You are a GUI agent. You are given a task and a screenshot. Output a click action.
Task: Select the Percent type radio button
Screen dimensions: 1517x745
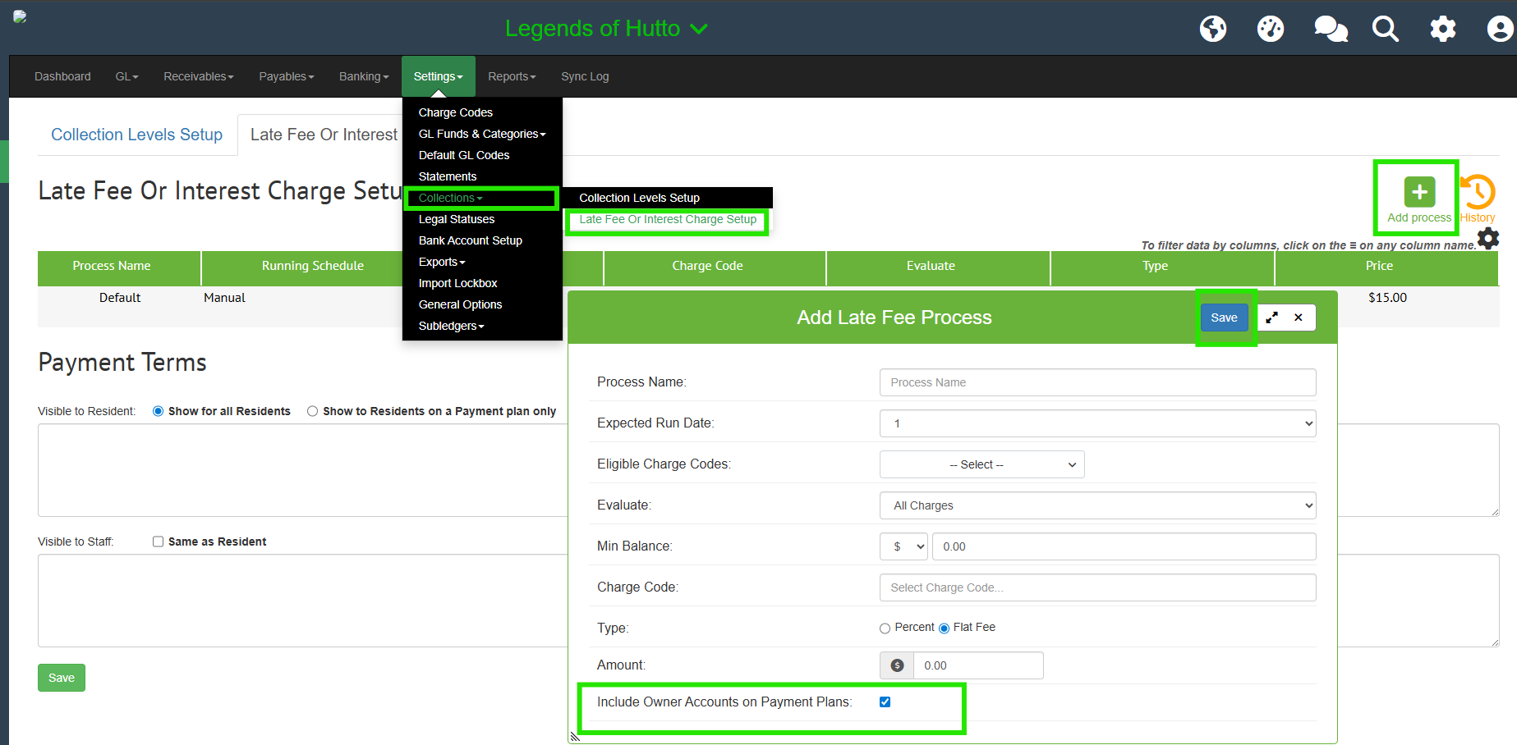point(885,628)
